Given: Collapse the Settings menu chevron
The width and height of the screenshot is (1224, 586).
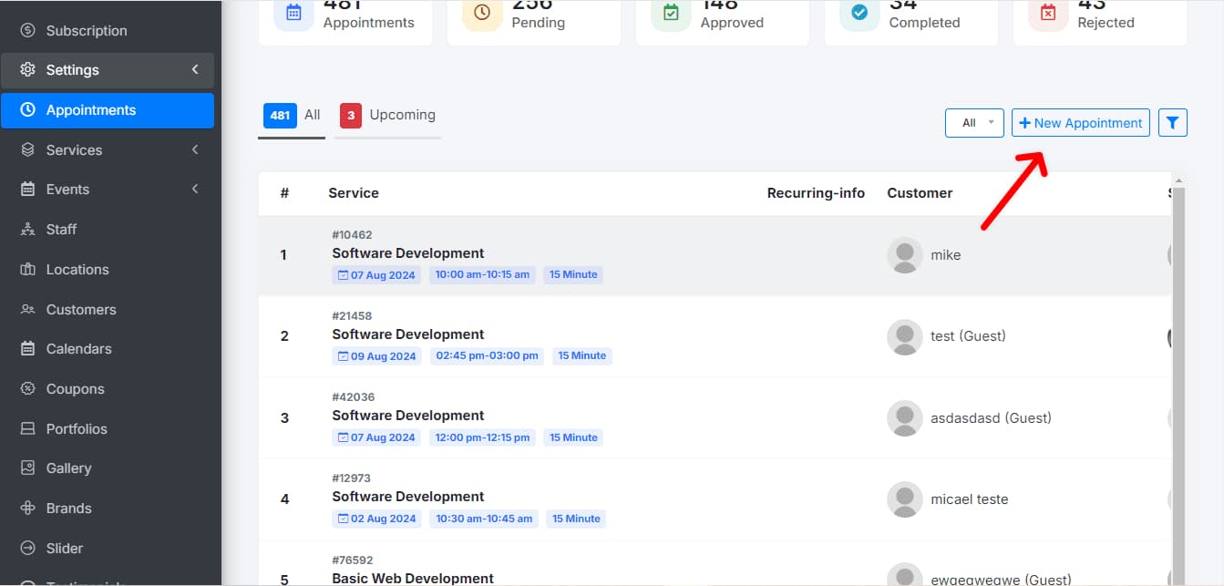Looking at the screenshot, I should pyautogui.click(x=195, y=70).
